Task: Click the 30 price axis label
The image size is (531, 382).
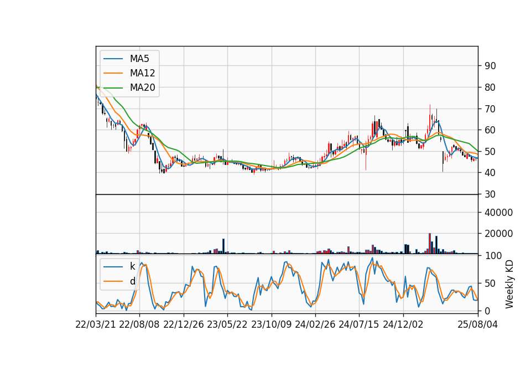Action: [x=490, y=194]
